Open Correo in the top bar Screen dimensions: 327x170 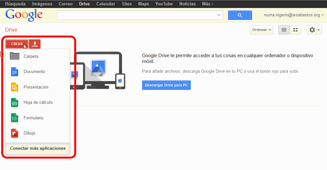(66, 4)
